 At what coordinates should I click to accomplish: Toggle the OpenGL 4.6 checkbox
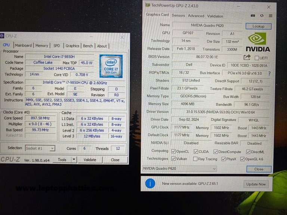point(242,159)
